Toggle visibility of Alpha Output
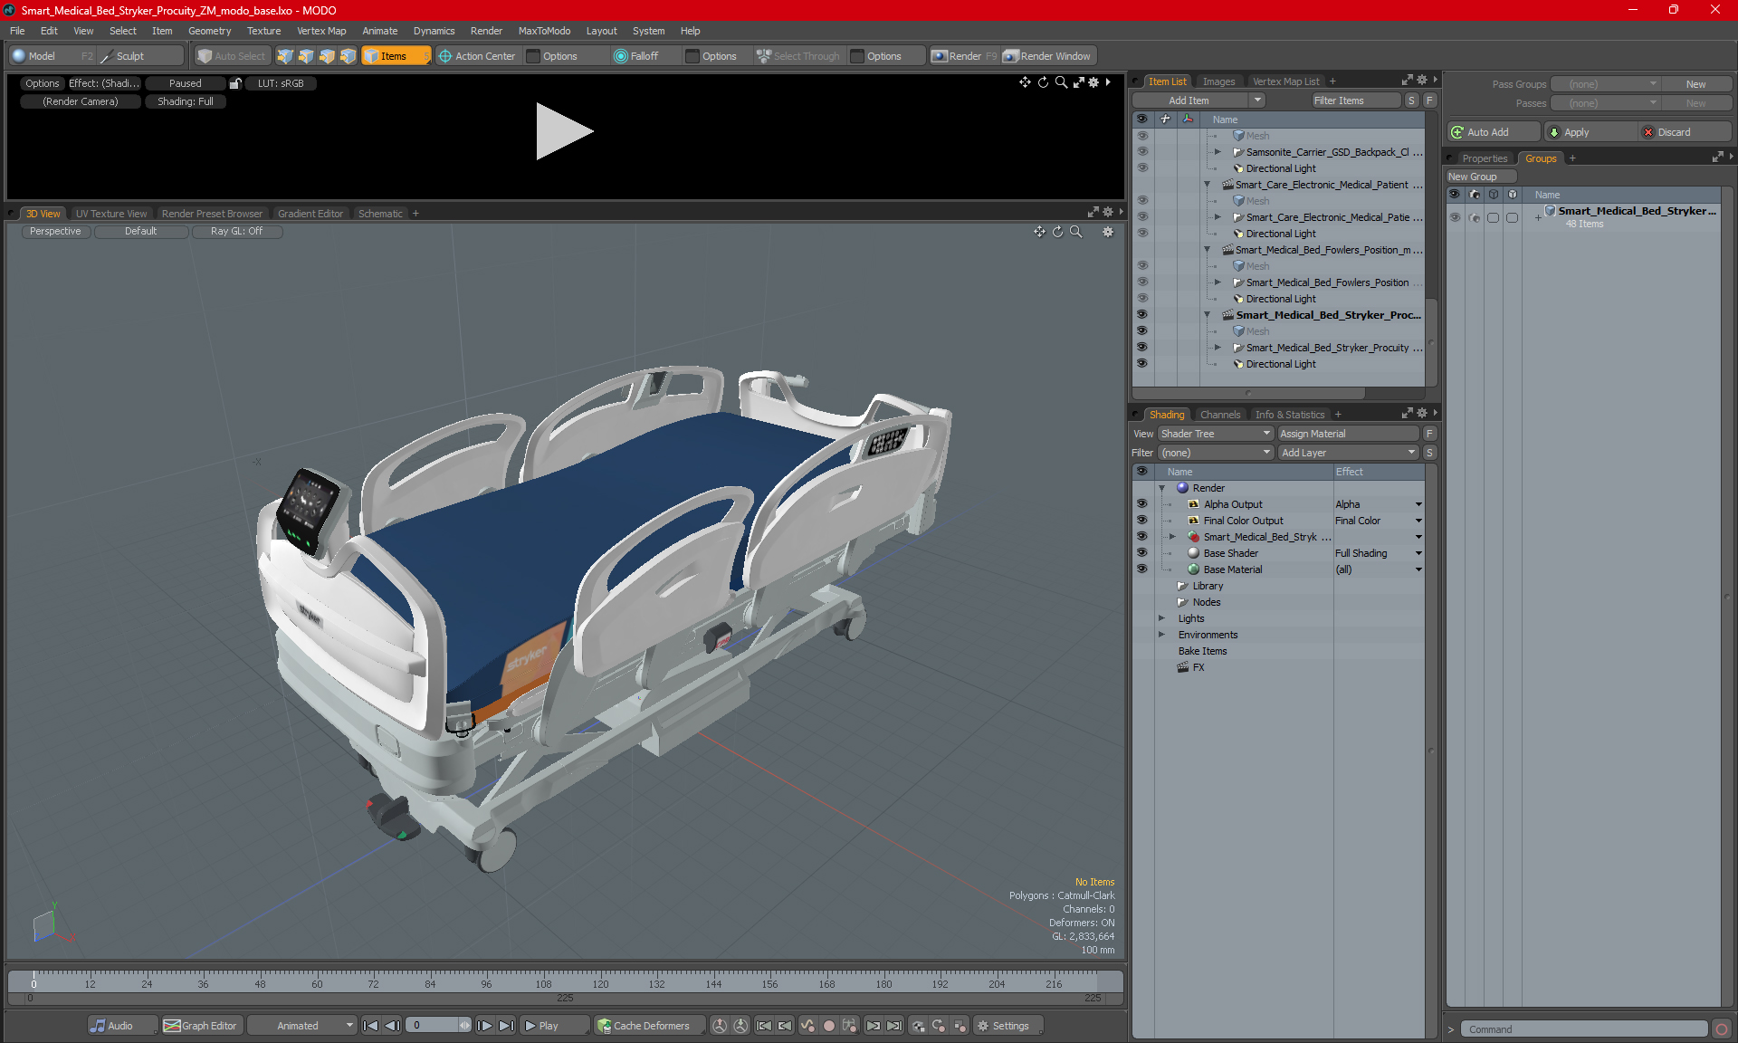The height and width of the screenshot is (1043, 1738). click(x=1141, y=504)
